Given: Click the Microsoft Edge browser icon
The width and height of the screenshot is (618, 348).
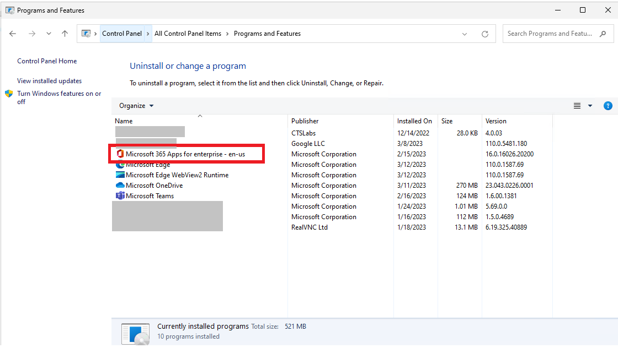Looking at the screenshot, I should click(x=121, y=164).
